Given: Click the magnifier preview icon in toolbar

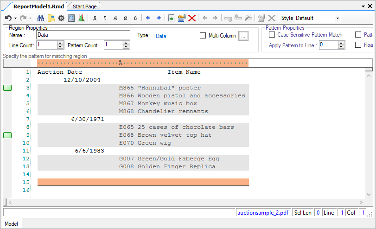Looking at the screenshot, I should [x=71, y=18].
